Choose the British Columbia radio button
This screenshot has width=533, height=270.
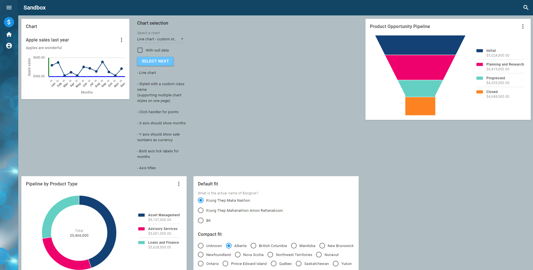tap(253, 246)
